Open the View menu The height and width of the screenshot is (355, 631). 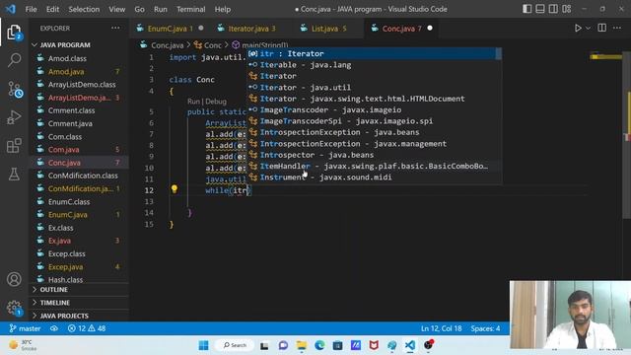tap(116, 9)
